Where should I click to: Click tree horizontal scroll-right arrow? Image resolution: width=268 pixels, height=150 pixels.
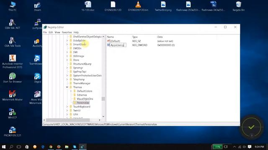pyautogui.click(x=100, y=120)
